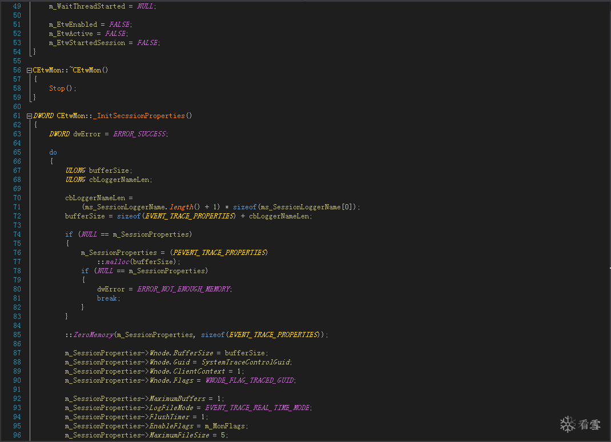This screenshot has height=442, width=611.
Task: Click line number 56 in the gutter
Action: pos(17,70)
